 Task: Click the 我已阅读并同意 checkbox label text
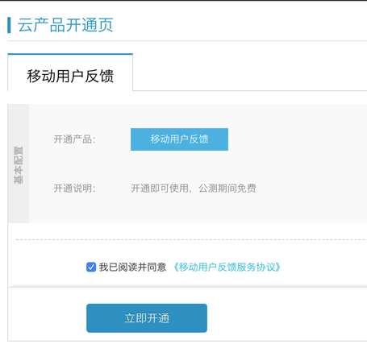(x=132, y=267)
